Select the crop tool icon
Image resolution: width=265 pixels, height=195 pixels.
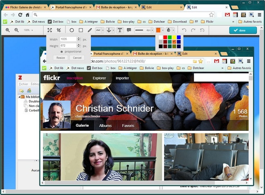59,30
